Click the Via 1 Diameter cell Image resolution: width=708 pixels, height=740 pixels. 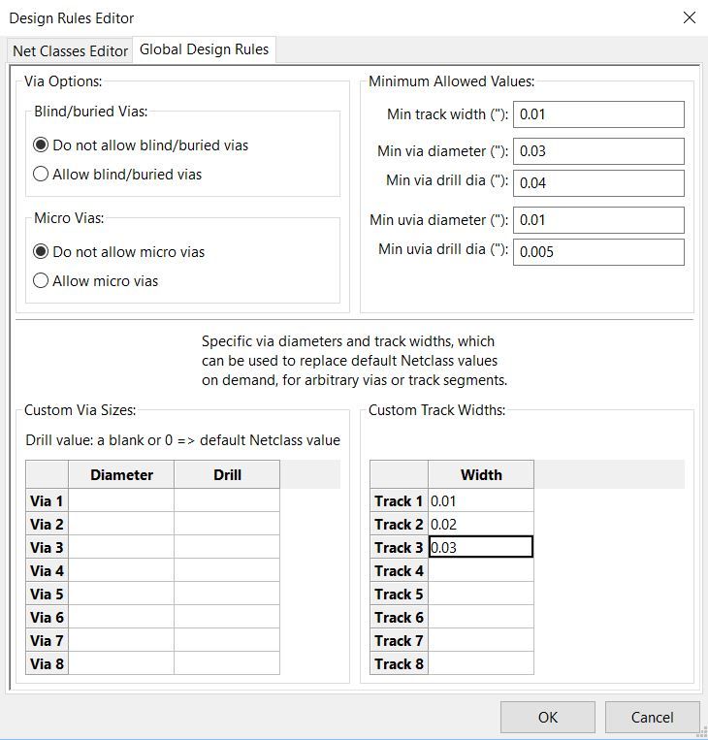pyautogui.click(x=121, y=500)
